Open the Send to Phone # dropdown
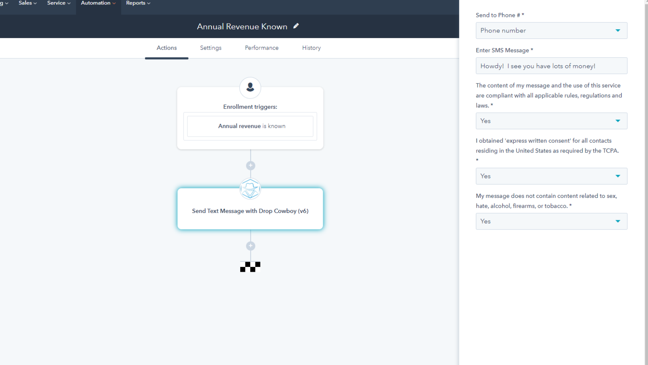This screenshot has height=365, width=648. pyautogui.click(x=551, y=31)
